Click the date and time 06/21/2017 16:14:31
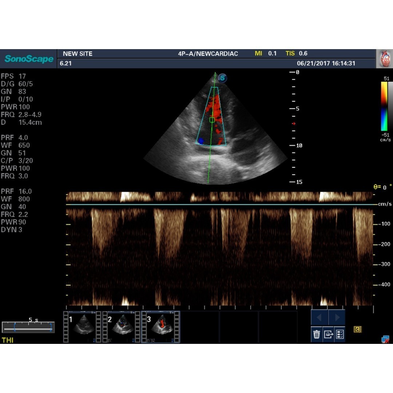 pos(326,63)
